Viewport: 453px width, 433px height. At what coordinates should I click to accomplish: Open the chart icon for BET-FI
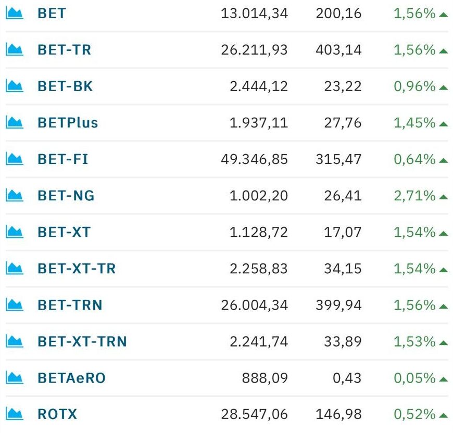[15, 159]
